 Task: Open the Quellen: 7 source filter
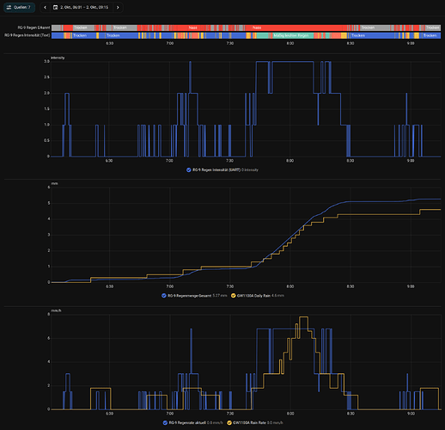19,8
